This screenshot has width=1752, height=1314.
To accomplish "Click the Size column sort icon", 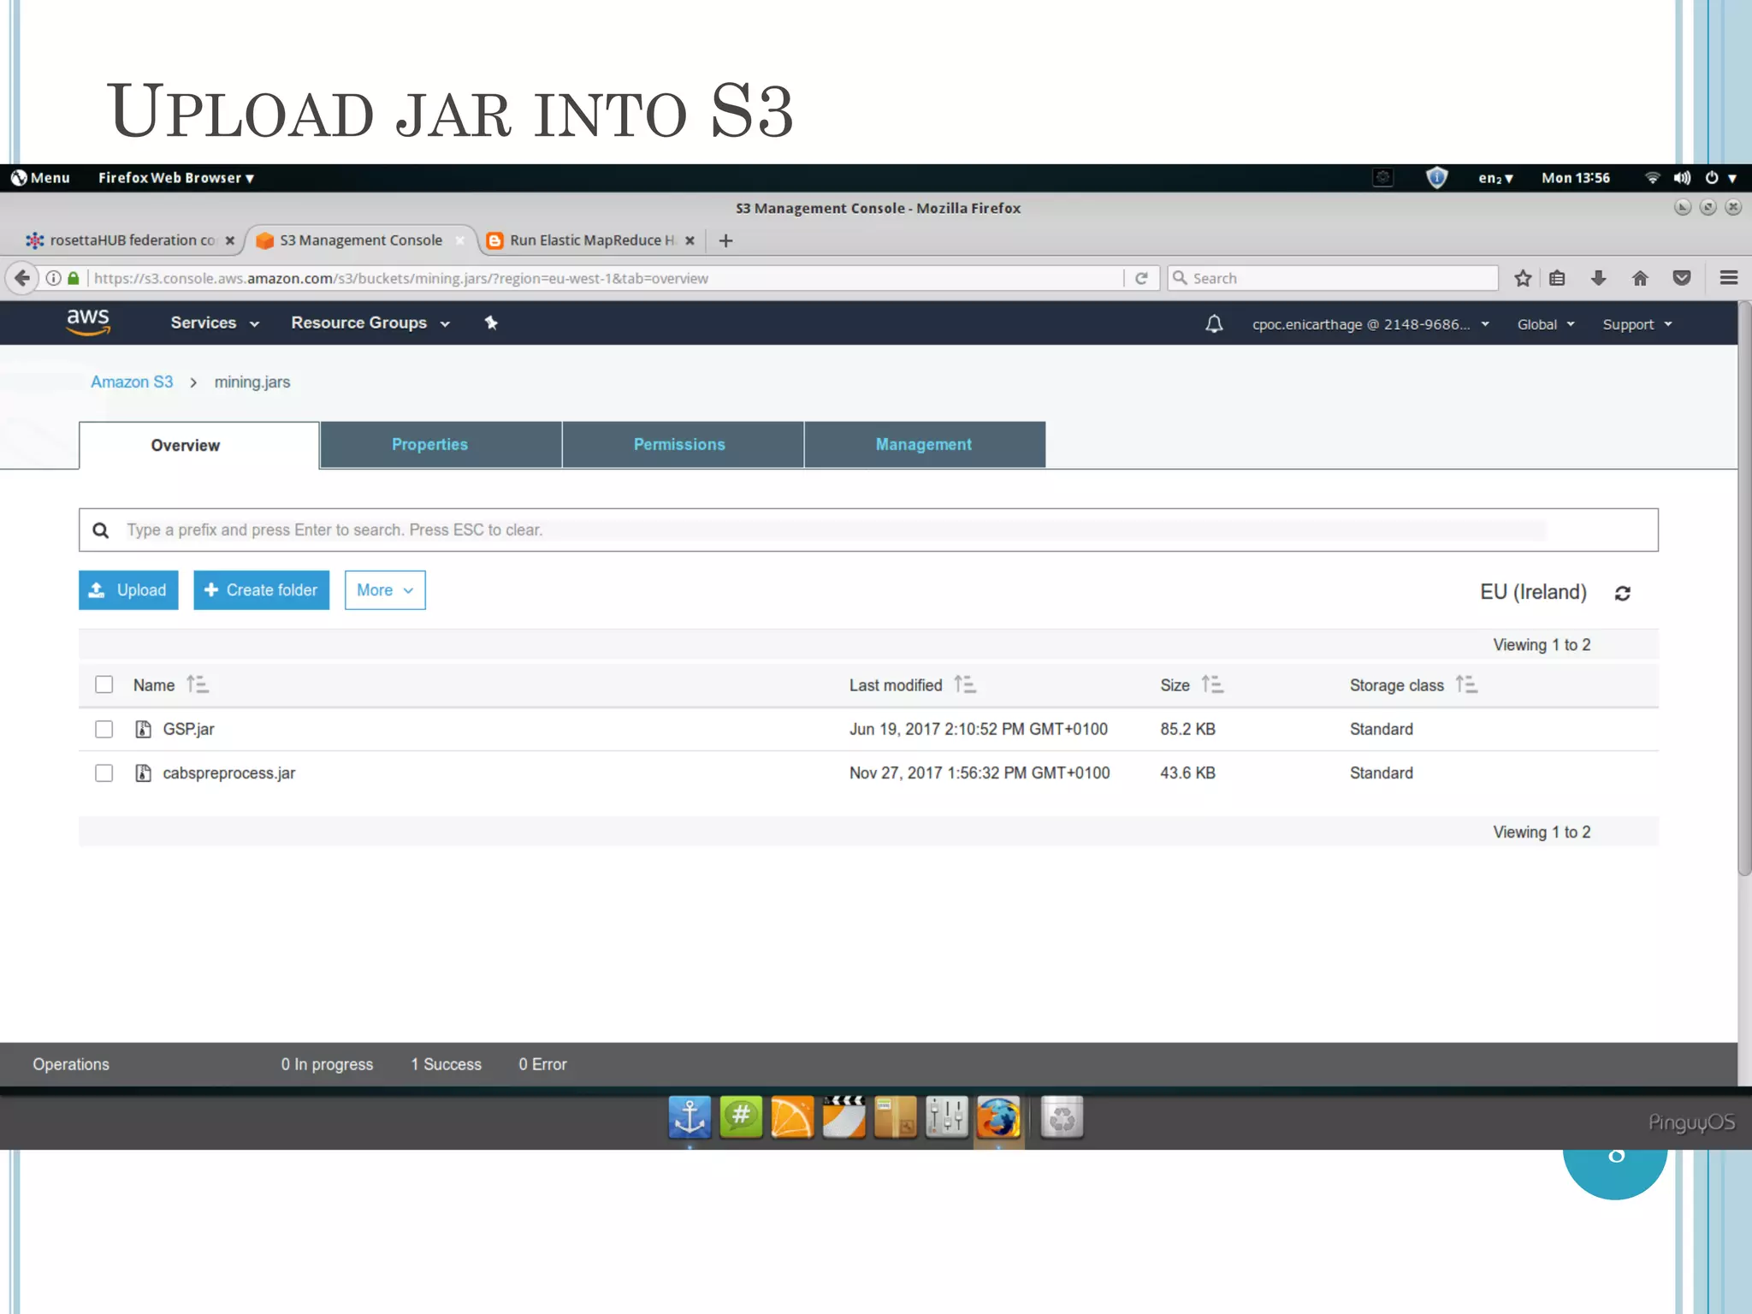I will pyautogui.click(x=1212, y=684).
